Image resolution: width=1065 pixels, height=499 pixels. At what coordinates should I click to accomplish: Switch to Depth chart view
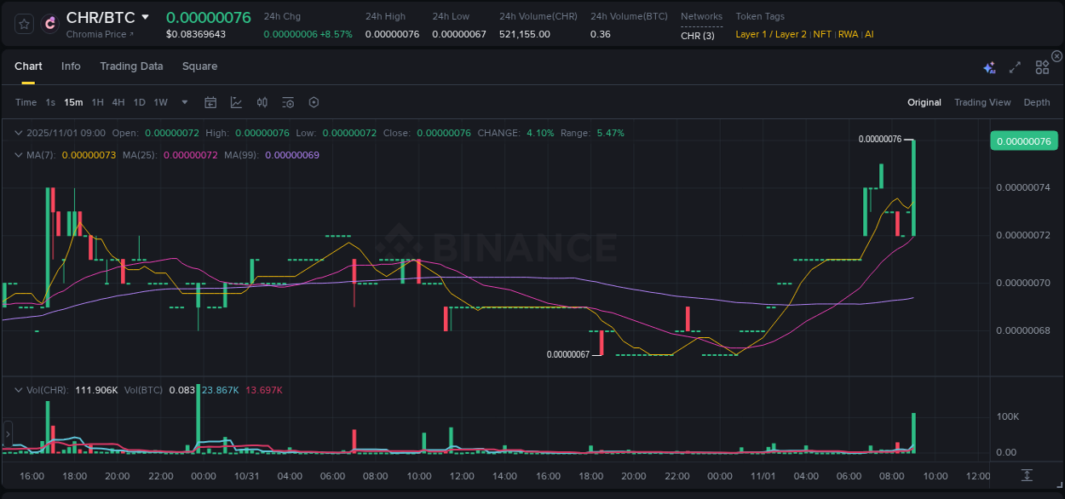click(1037, 102)
